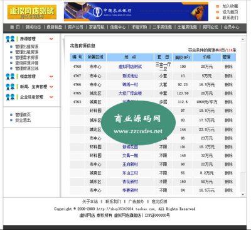Viewport: 251px width, 230px height.
Task: Click the scrollbar down arrow of listing panel
Action: (243, 195)
